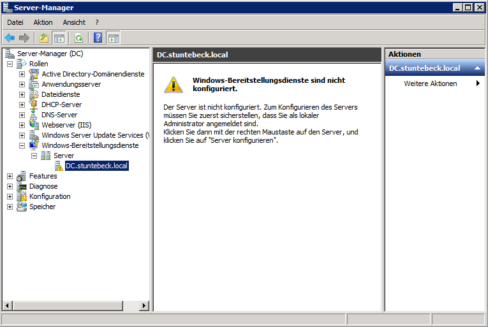Click warning icon beside DC.stuntebeck.local in tree
The height and width of the screenshot is (327, 488).
tap(59, 166)
